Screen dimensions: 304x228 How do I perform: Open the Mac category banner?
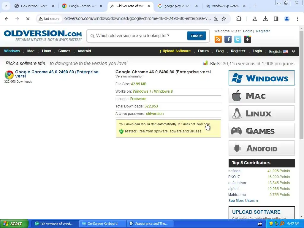262,95
